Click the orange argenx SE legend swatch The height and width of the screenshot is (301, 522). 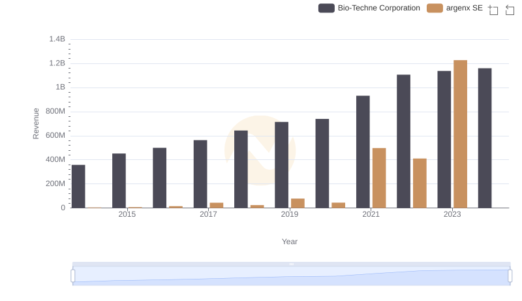point(435,8)
